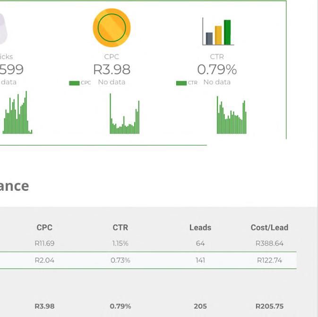This screenshot has height=317, width=318.
Task: Click the clicks mini bar chart
Action: [17, 112]
